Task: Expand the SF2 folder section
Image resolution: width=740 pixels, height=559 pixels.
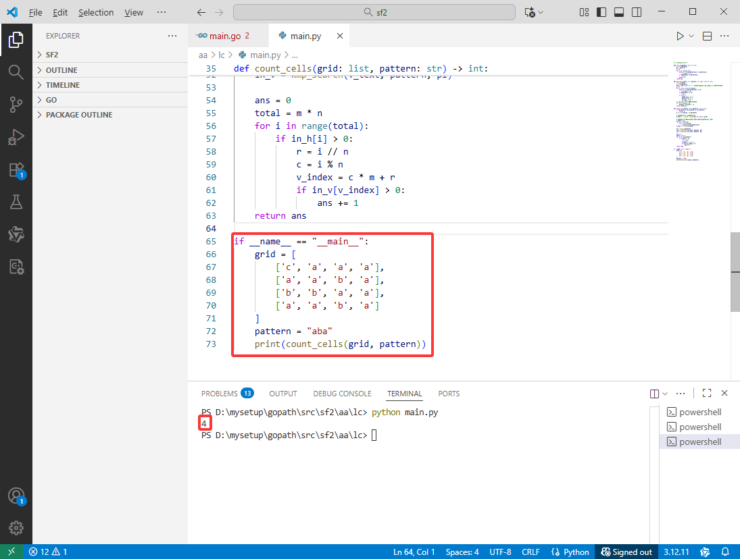Action: point(110,55)
